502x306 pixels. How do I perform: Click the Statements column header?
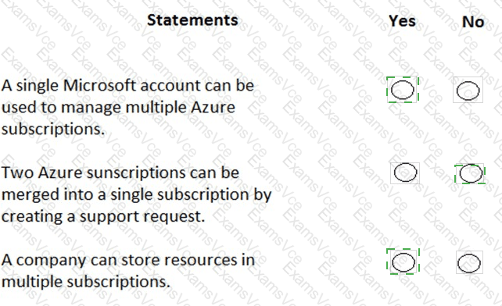192,20
